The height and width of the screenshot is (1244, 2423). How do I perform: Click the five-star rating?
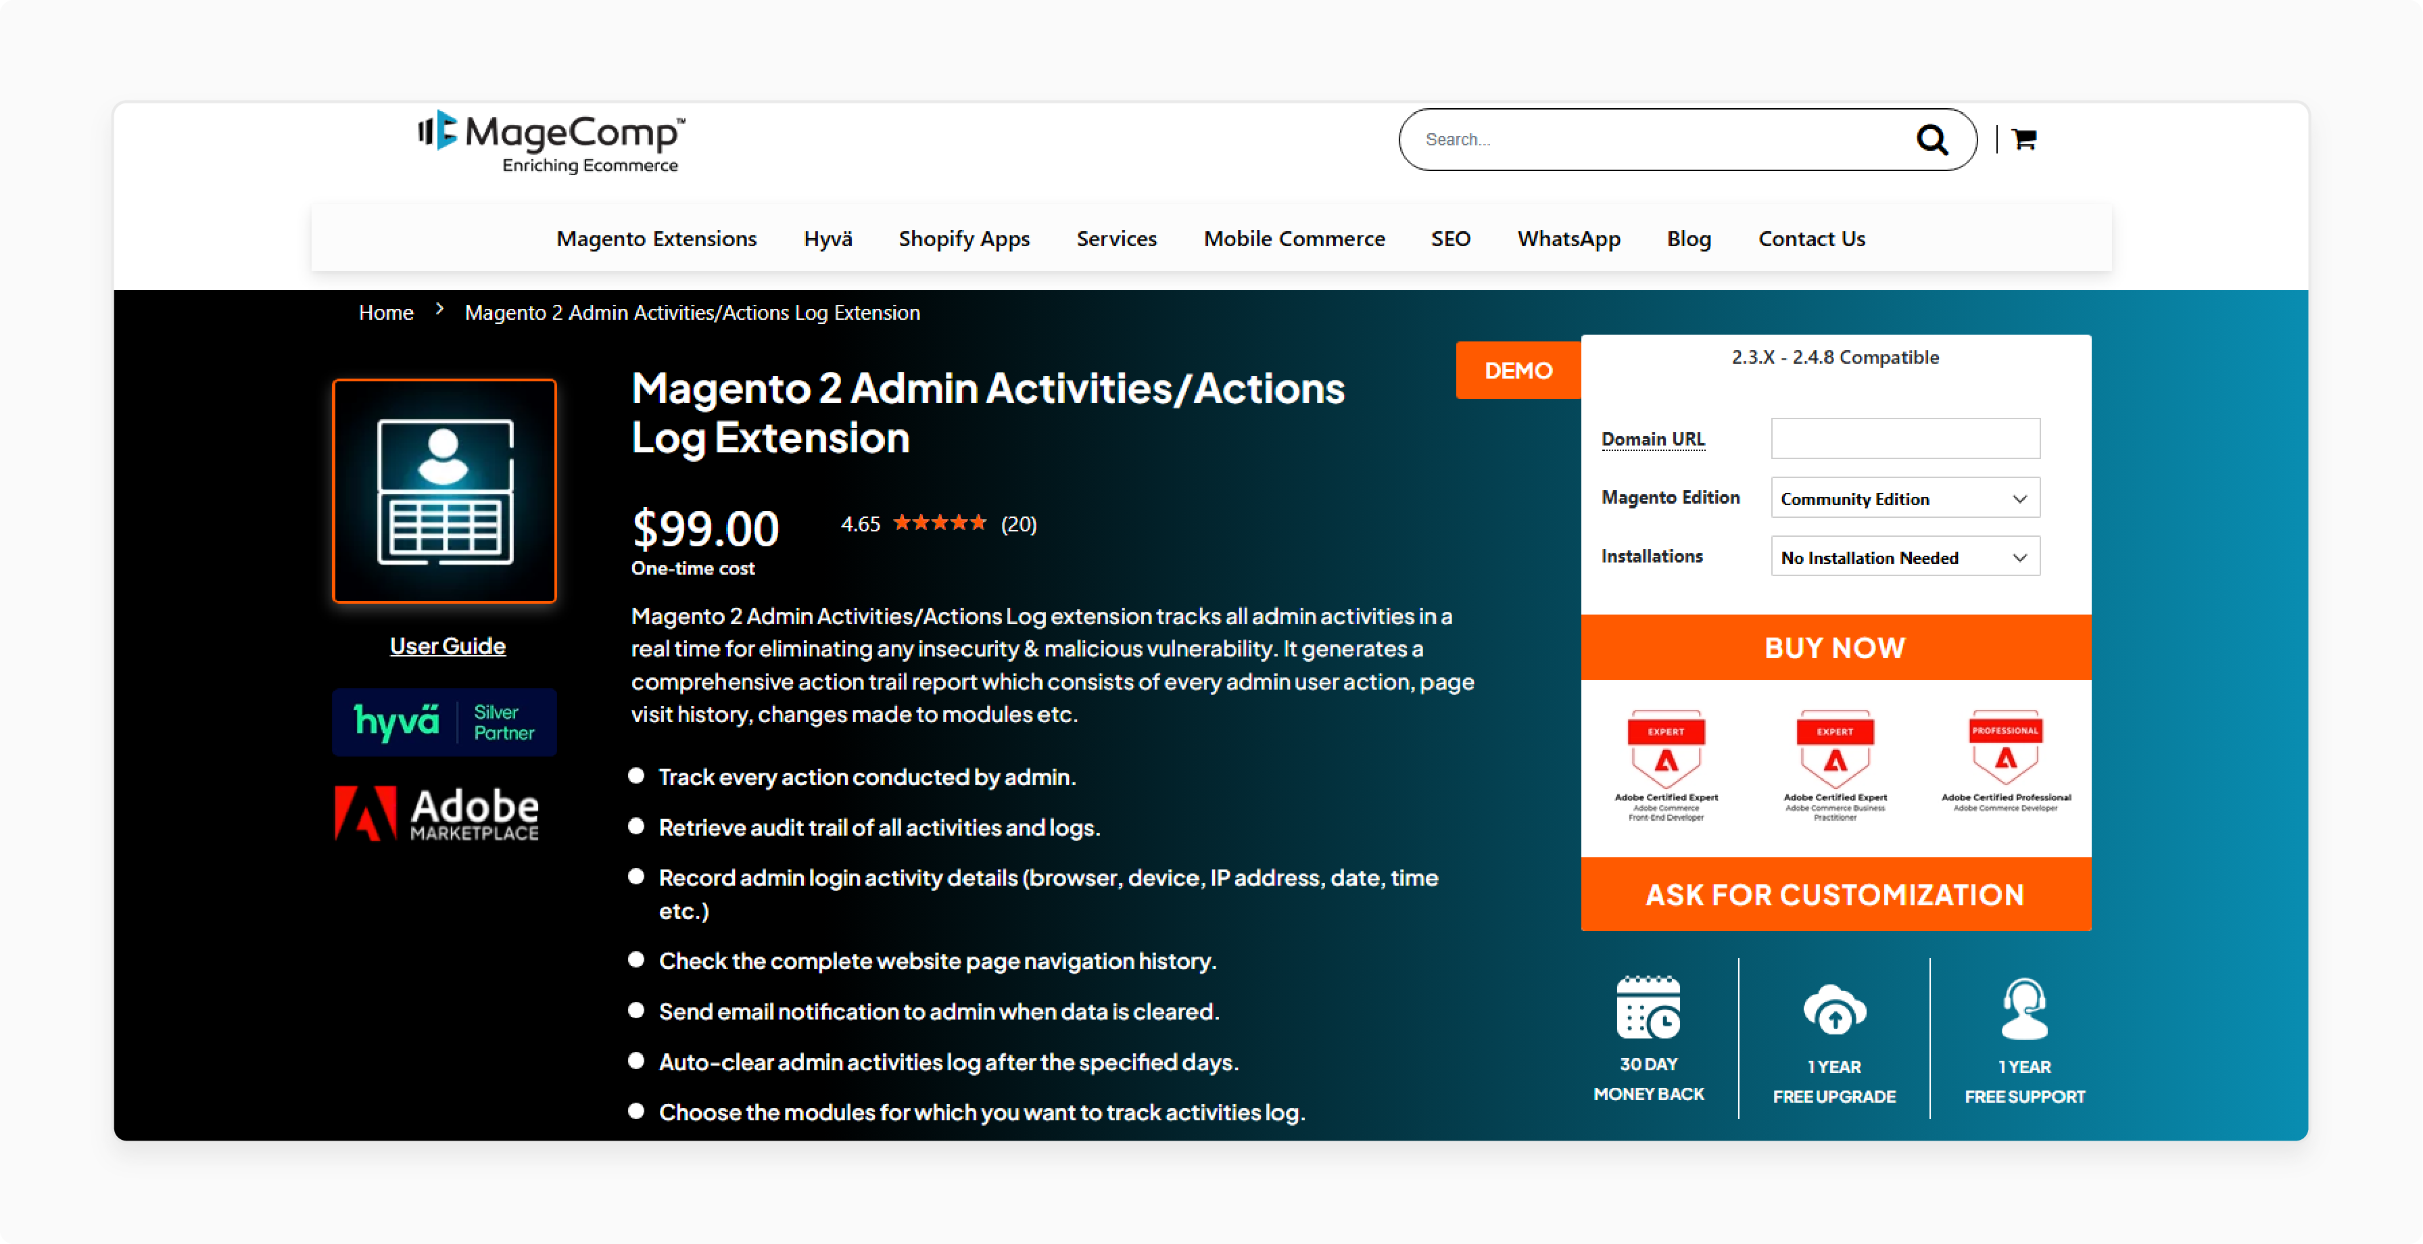pos(940,522)
